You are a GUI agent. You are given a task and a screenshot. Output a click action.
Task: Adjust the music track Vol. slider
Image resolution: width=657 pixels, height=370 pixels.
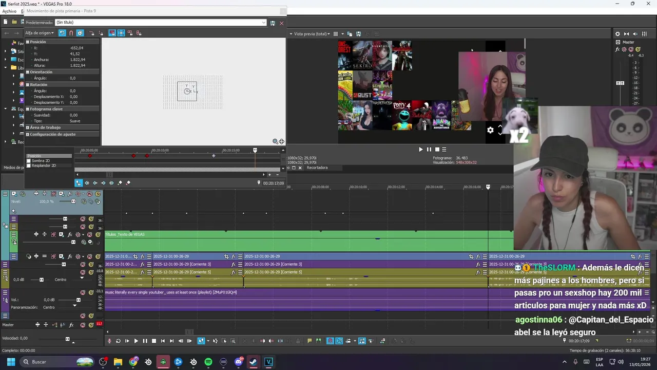[x=79, y=300]
